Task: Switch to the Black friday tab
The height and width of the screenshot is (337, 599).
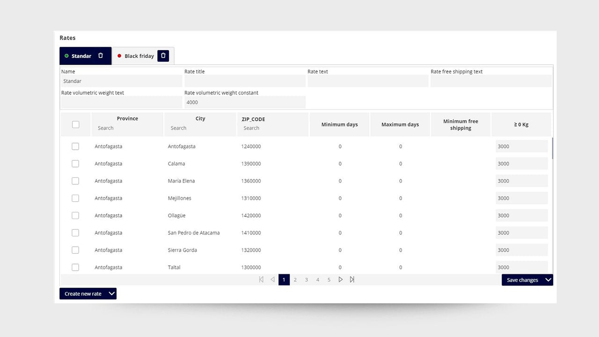Action: coord(139,56)
